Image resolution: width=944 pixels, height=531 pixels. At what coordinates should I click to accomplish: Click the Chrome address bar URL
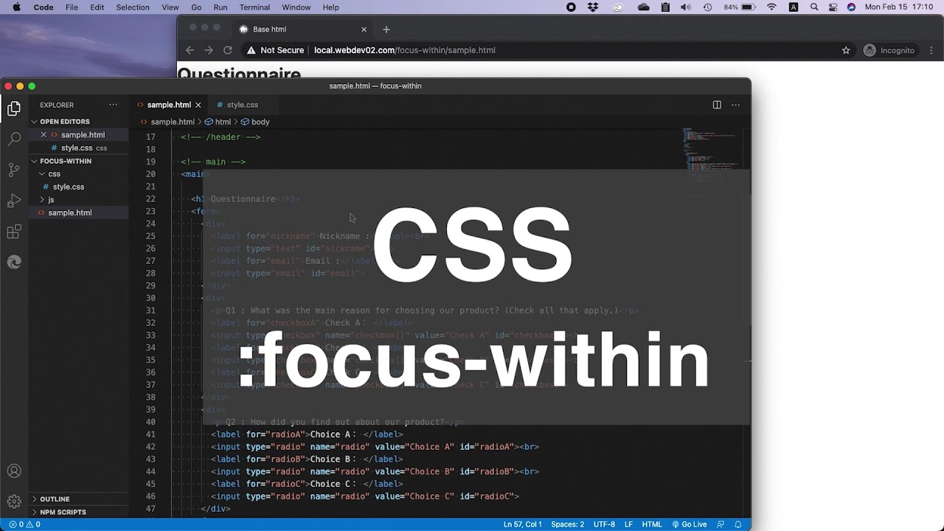point(405,50)
